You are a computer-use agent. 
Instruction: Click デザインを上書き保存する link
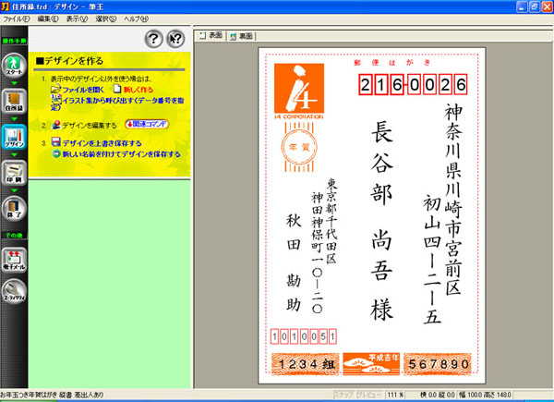tap(102, 143)
